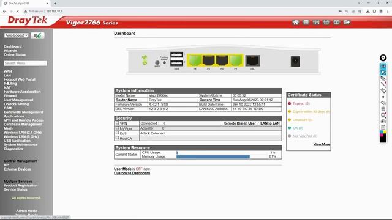Click the brush size dot on the annotation toolbar
The image size is (392, 220).
[383, 97]
